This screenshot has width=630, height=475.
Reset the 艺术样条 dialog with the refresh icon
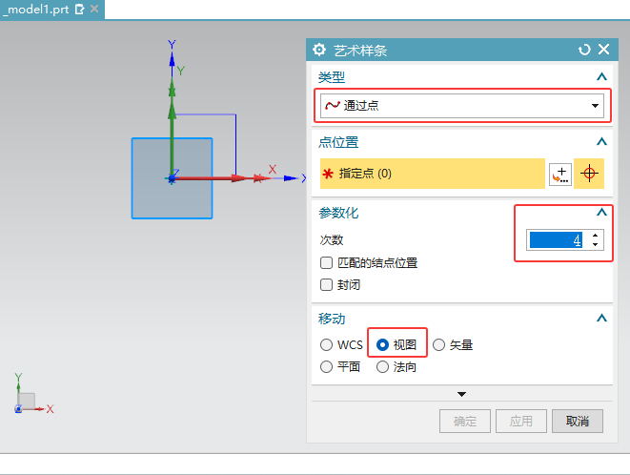tap(584, 50)
